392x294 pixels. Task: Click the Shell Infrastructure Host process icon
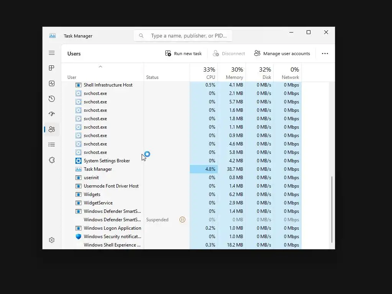[78, 85]
